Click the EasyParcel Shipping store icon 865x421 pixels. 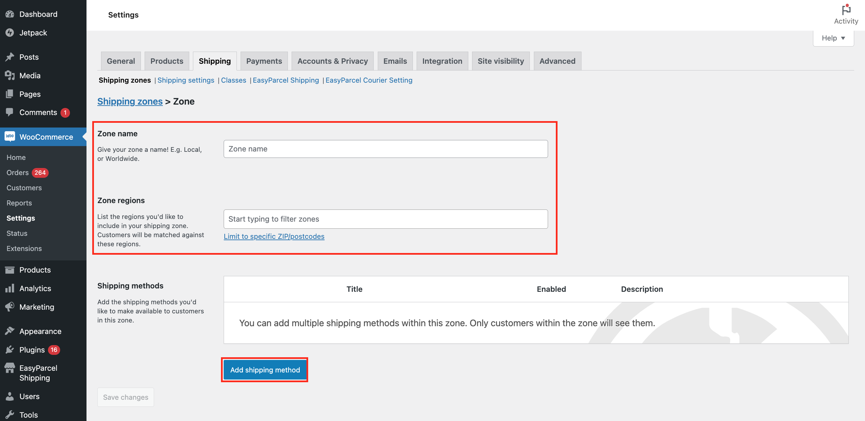(10, 368)
